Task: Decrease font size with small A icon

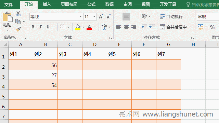Action: [x=109, y=16]
